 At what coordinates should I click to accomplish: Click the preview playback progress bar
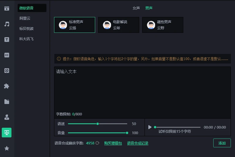point(178,127)
